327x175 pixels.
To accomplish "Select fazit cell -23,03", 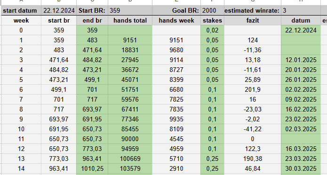I will coord(253,109).
